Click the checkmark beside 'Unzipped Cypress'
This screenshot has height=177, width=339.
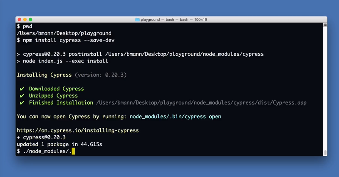pos(22,96)
